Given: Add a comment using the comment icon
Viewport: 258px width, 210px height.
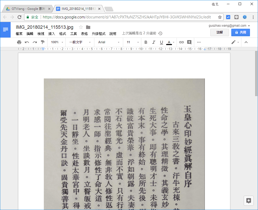Looking at the screenshot, I should pyautogui.click(x=189, y=42).
